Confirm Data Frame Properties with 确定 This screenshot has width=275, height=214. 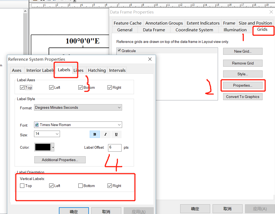point(195,209)
